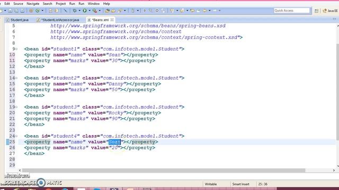The width and height of the screenshot is (339, 190).
Task: Switch to the Java EE perspective
Action: [x=330, y=11]
